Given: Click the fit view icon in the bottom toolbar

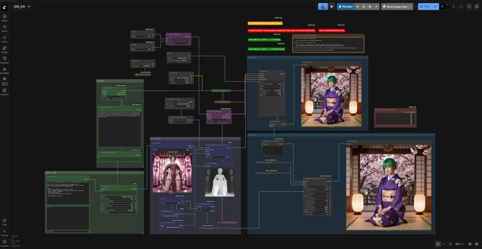Looking at the screenshot, I should click(x=449, y=244).
